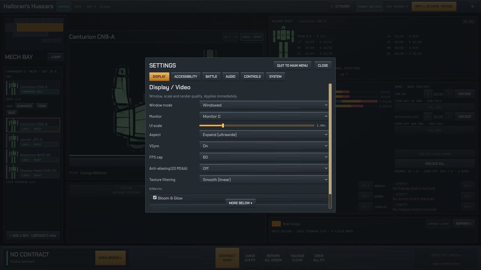
Task: Click the pilot name George Williams
Action: 93,173
